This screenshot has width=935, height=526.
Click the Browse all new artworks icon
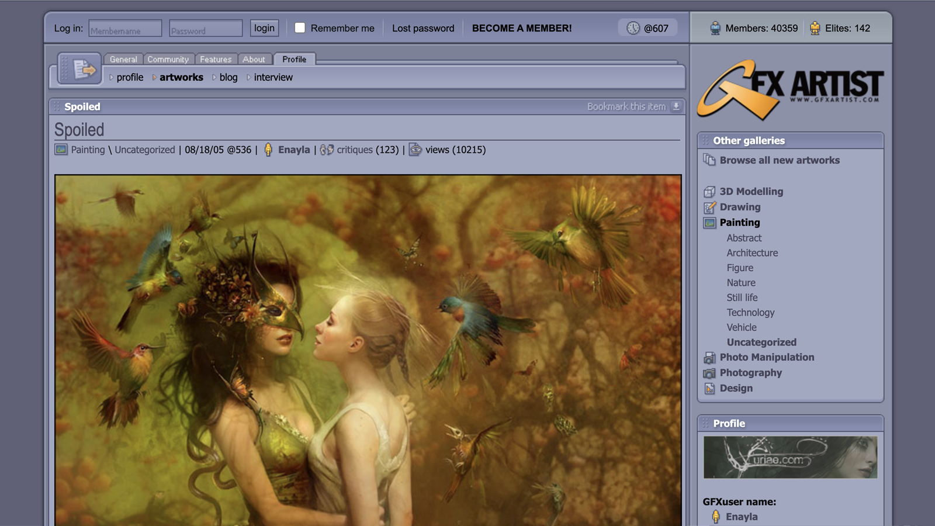pyautogui.click(x=709, y=160)
